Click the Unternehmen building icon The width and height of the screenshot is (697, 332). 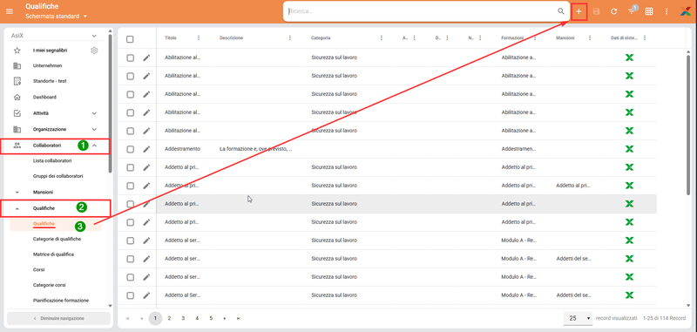pyautogui.click(x=17, y=65)
